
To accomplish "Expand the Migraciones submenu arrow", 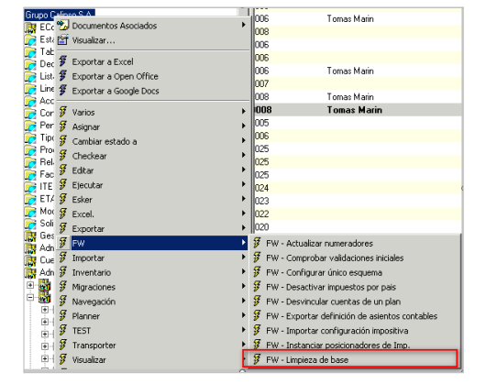I will tap(243, 287).
